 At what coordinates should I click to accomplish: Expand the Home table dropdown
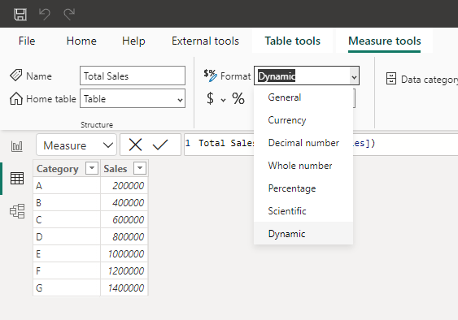click(180, 99)
